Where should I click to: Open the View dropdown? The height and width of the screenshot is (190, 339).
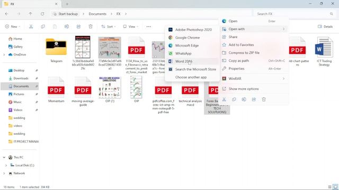pos(131,26)
